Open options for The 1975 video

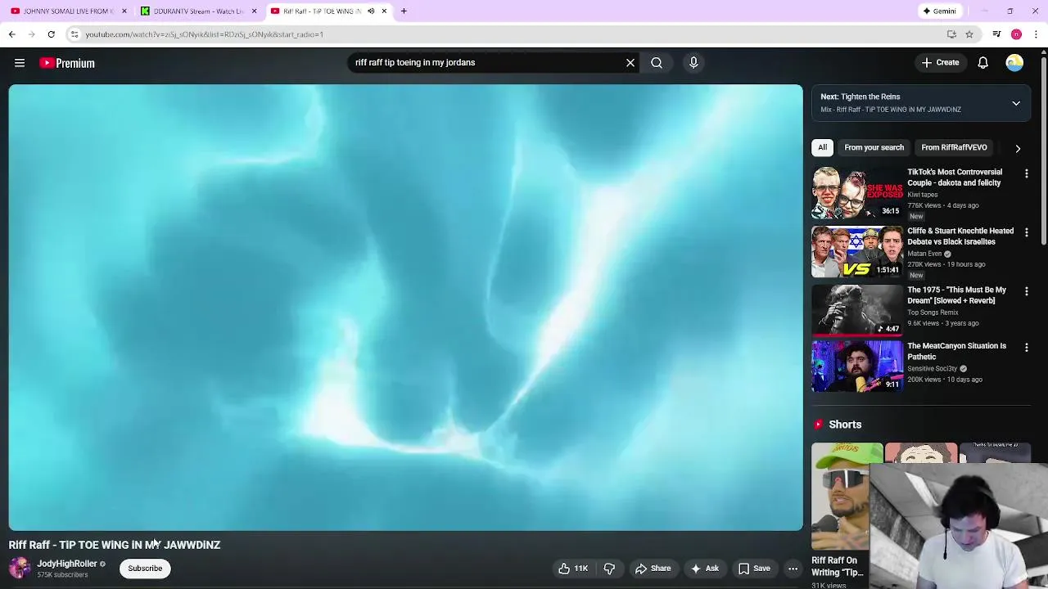(x=1026, y=291)
